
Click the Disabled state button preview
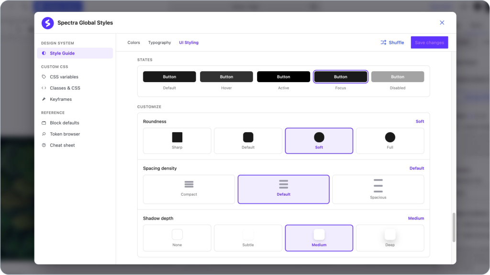(398, 77)
